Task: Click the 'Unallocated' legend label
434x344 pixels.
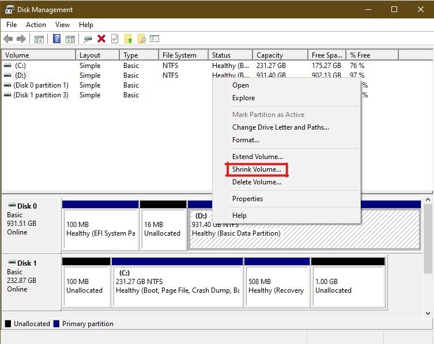Action: point(32,324)
